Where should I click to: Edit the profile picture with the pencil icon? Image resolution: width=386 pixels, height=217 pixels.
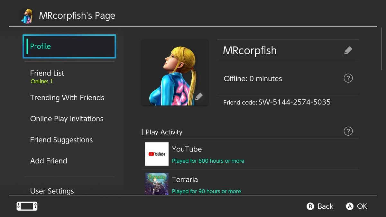199,96
